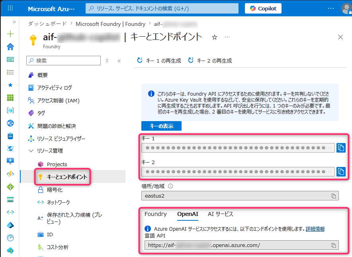Open App Services globe icon
Screen dimensions: 352x257
10,123
